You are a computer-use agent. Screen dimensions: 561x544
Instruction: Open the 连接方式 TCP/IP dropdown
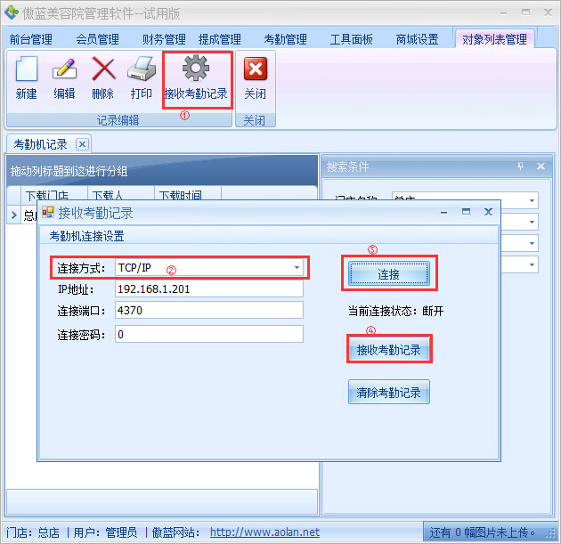coord(297,267)
